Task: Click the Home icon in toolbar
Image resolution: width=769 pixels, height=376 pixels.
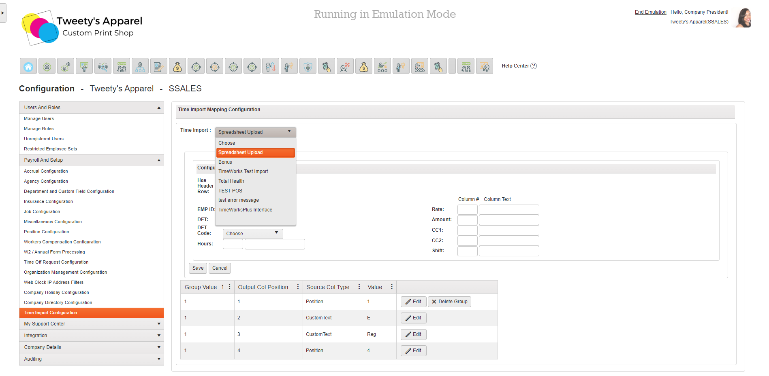Action: [x=28, y=66]
